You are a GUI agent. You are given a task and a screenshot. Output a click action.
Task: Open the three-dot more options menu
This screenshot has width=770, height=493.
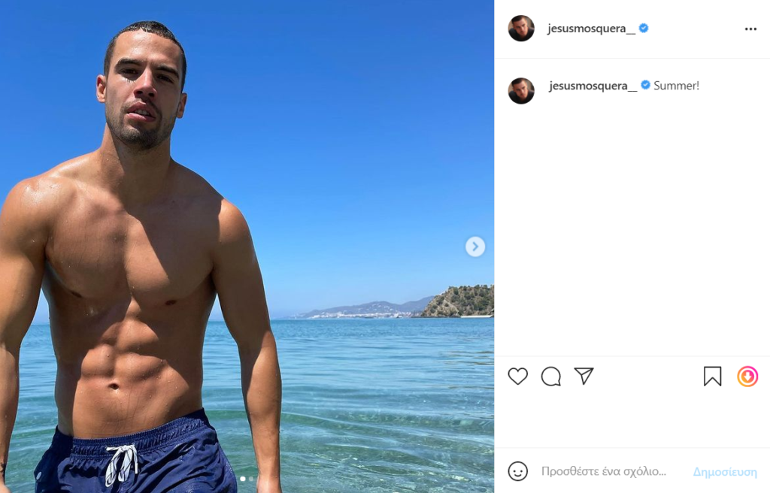(x=750, y=29)
